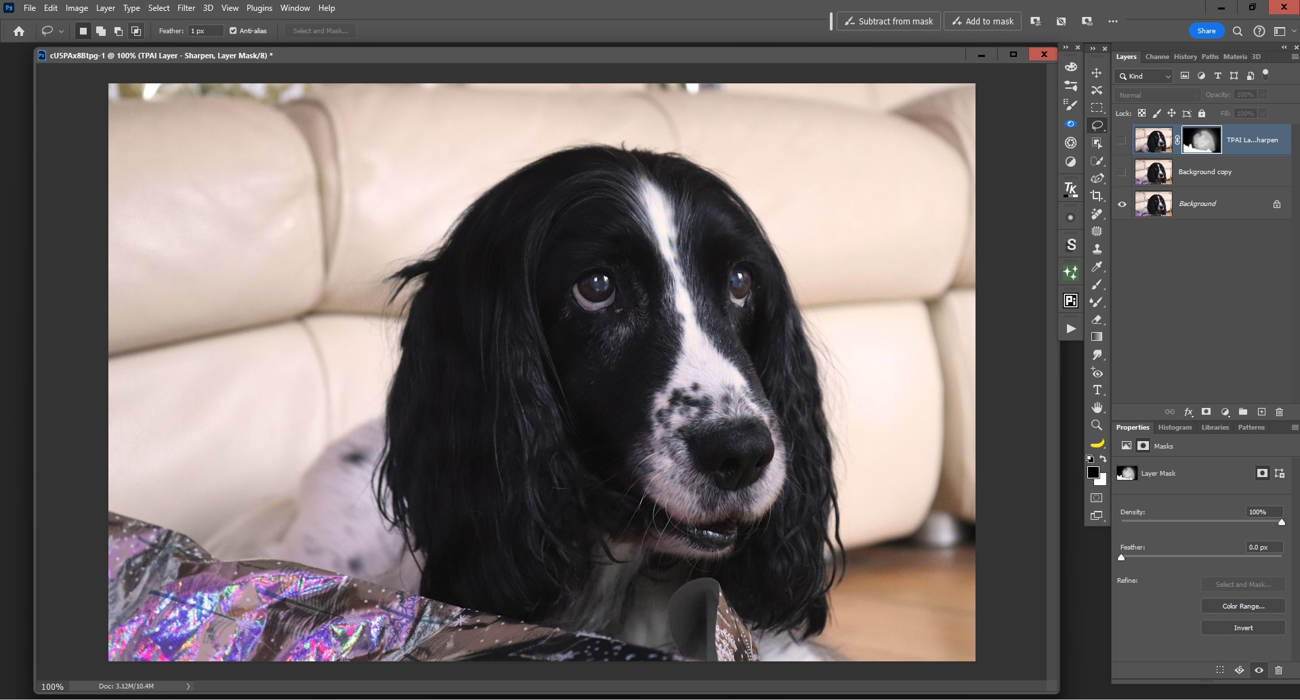This screenshot has height=700, width=1300.
Task: Select the Move tool
Action: (1097, 73)
